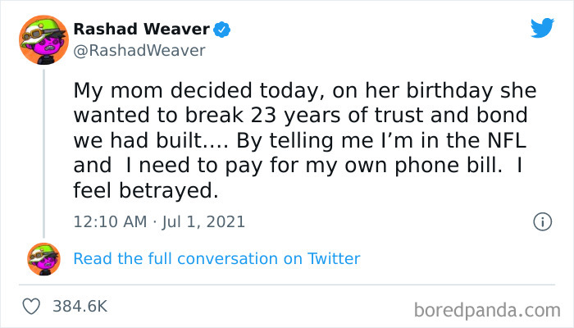
Task: Open the Rashad Weaver display name
Action: 141,30
